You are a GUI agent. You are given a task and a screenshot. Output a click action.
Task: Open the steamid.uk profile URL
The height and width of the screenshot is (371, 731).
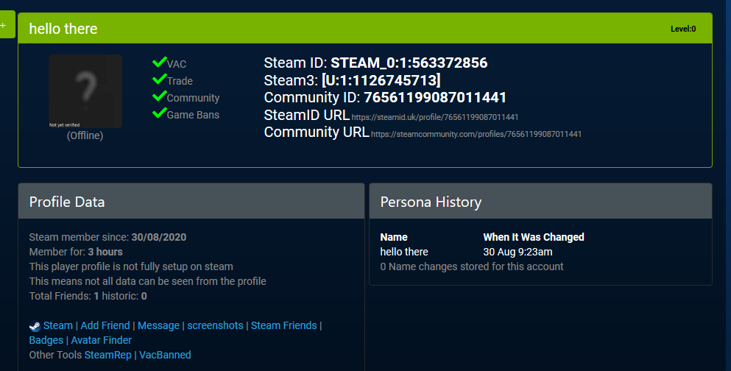pos(435,117)
